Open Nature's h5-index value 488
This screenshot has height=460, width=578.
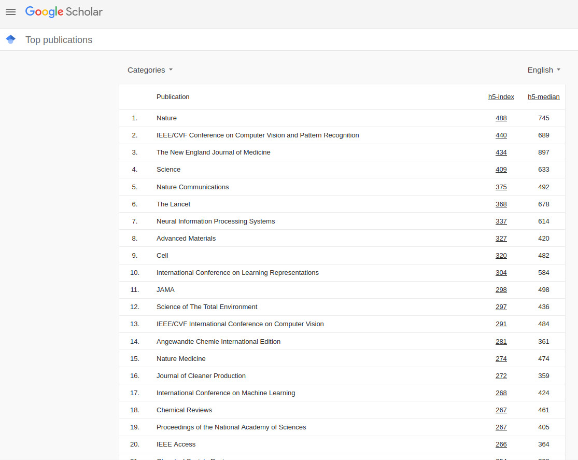coord(501,118)
